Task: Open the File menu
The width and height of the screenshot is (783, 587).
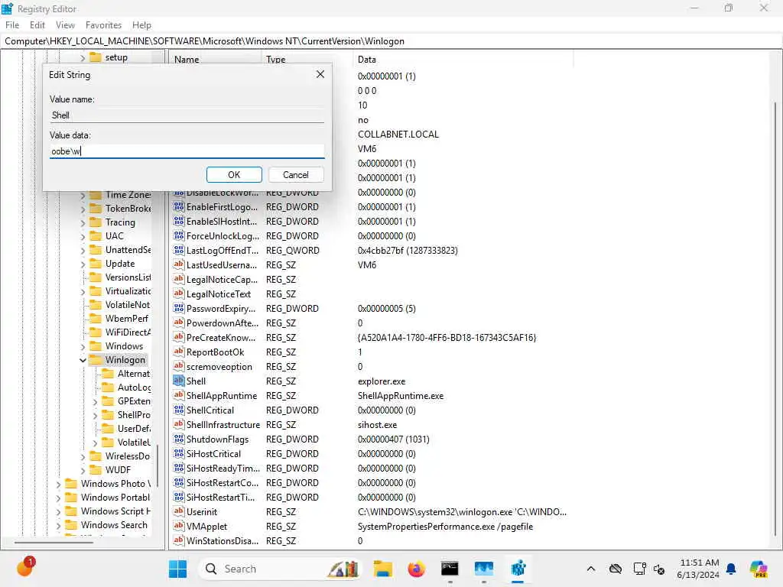Action: click(x=12, y=25)
